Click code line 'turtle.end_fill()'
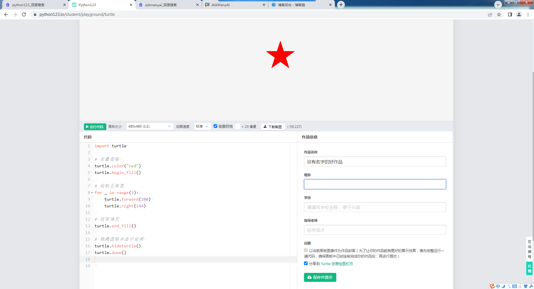The height and width of the screenshot is (289, 534). [x=115, y=226]
